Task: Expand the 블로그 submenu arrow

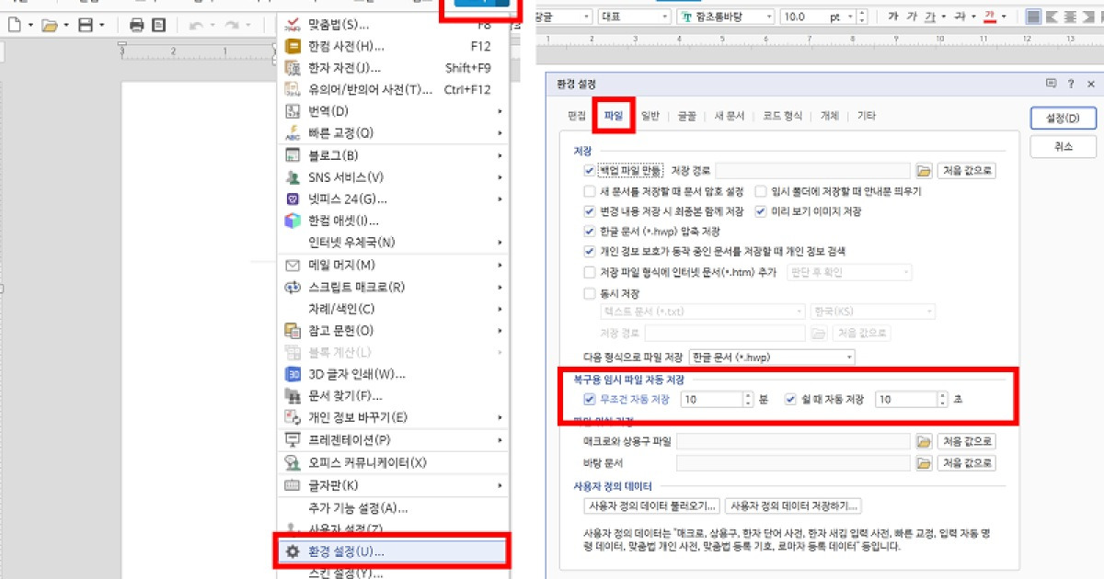Action: [x=500, y=155]
